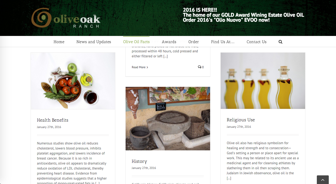Open the stone olive press photo

point(168,119)
